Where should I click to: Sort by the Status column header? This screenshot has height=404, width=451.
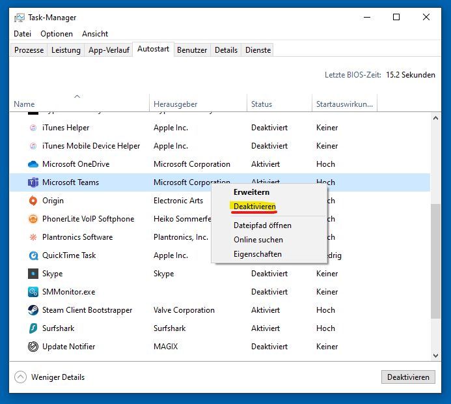(x=279, y=102)
